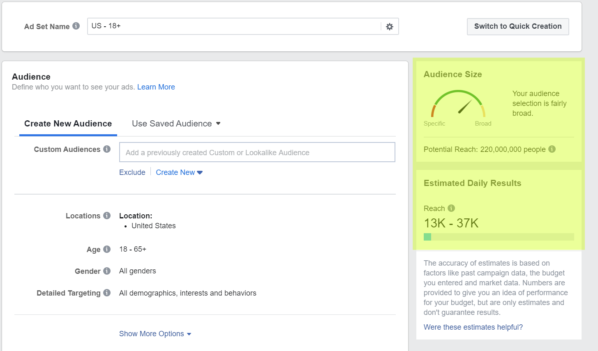Click Were these estimates helpful link
The image size is (598, 351).
(x=473, y=327)
